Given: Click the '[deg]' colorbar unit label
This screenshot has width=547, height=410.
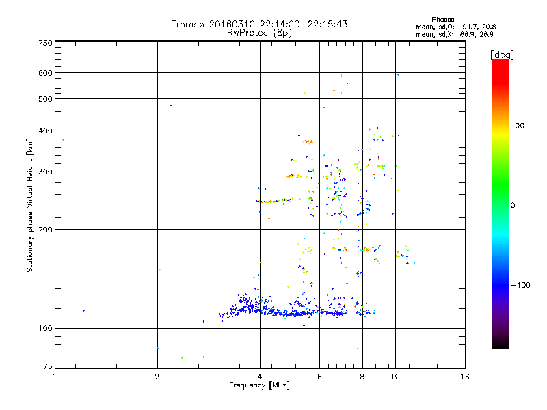Looking at the screenshot, I should pyautogui.click(x=502, y=55).
